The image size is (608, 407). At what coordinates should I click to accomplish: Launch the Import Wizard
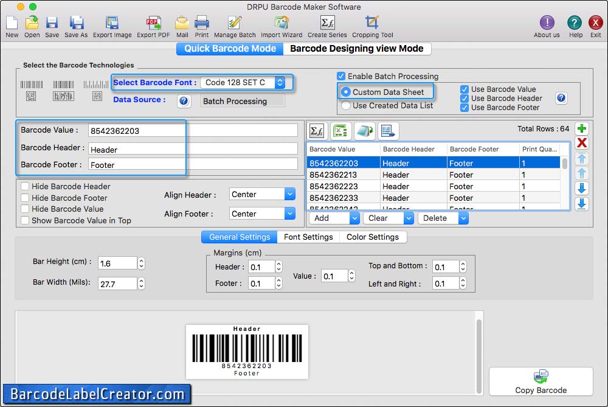(x=282, y=26)
